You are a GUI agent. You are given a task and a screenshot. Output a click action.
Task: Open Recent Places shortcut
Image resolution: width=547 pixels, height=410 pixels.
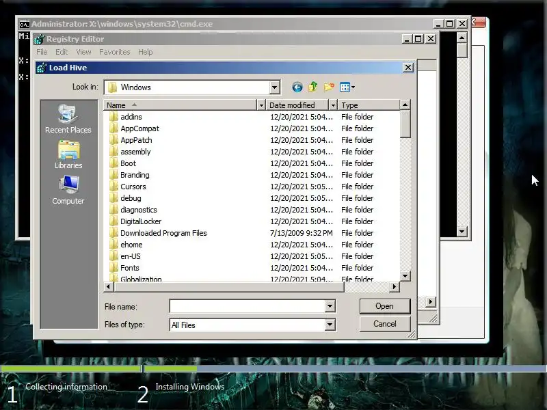pos(68,119)
